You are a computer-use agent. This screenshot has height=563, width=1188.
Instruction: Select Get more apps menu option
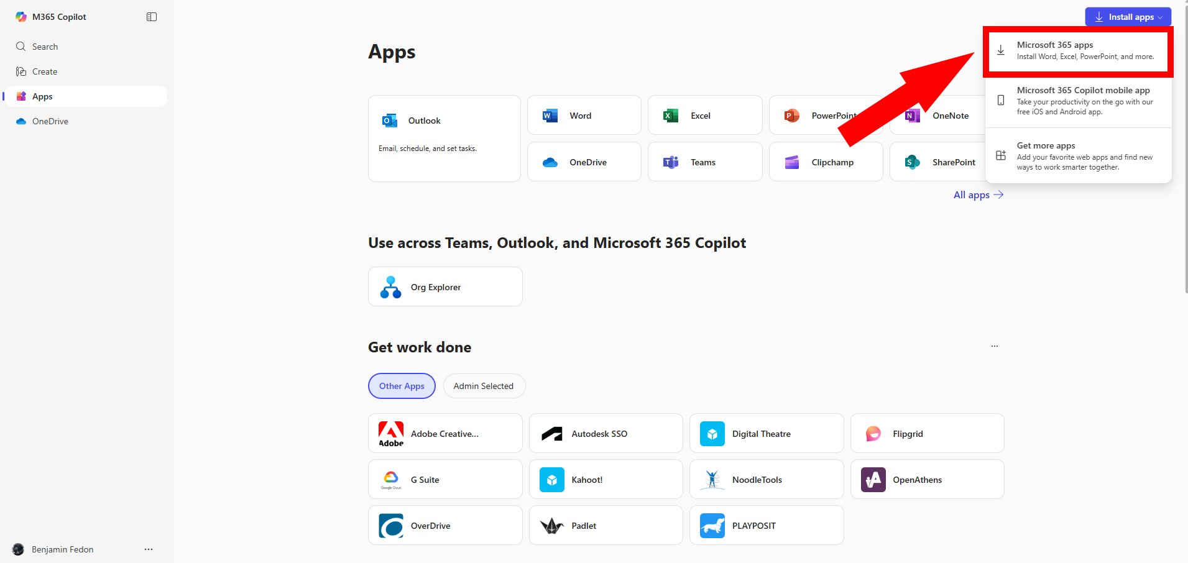pyautogui.click(x=1079, y=156)
